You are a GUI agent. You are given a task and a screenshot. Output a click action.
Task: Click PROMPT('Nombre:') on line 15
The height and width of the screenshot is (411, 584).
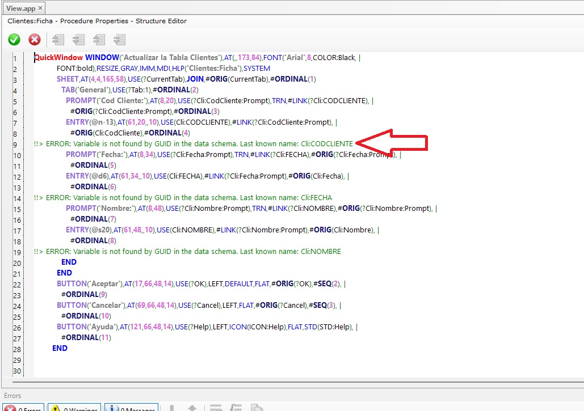coord(101,208)
